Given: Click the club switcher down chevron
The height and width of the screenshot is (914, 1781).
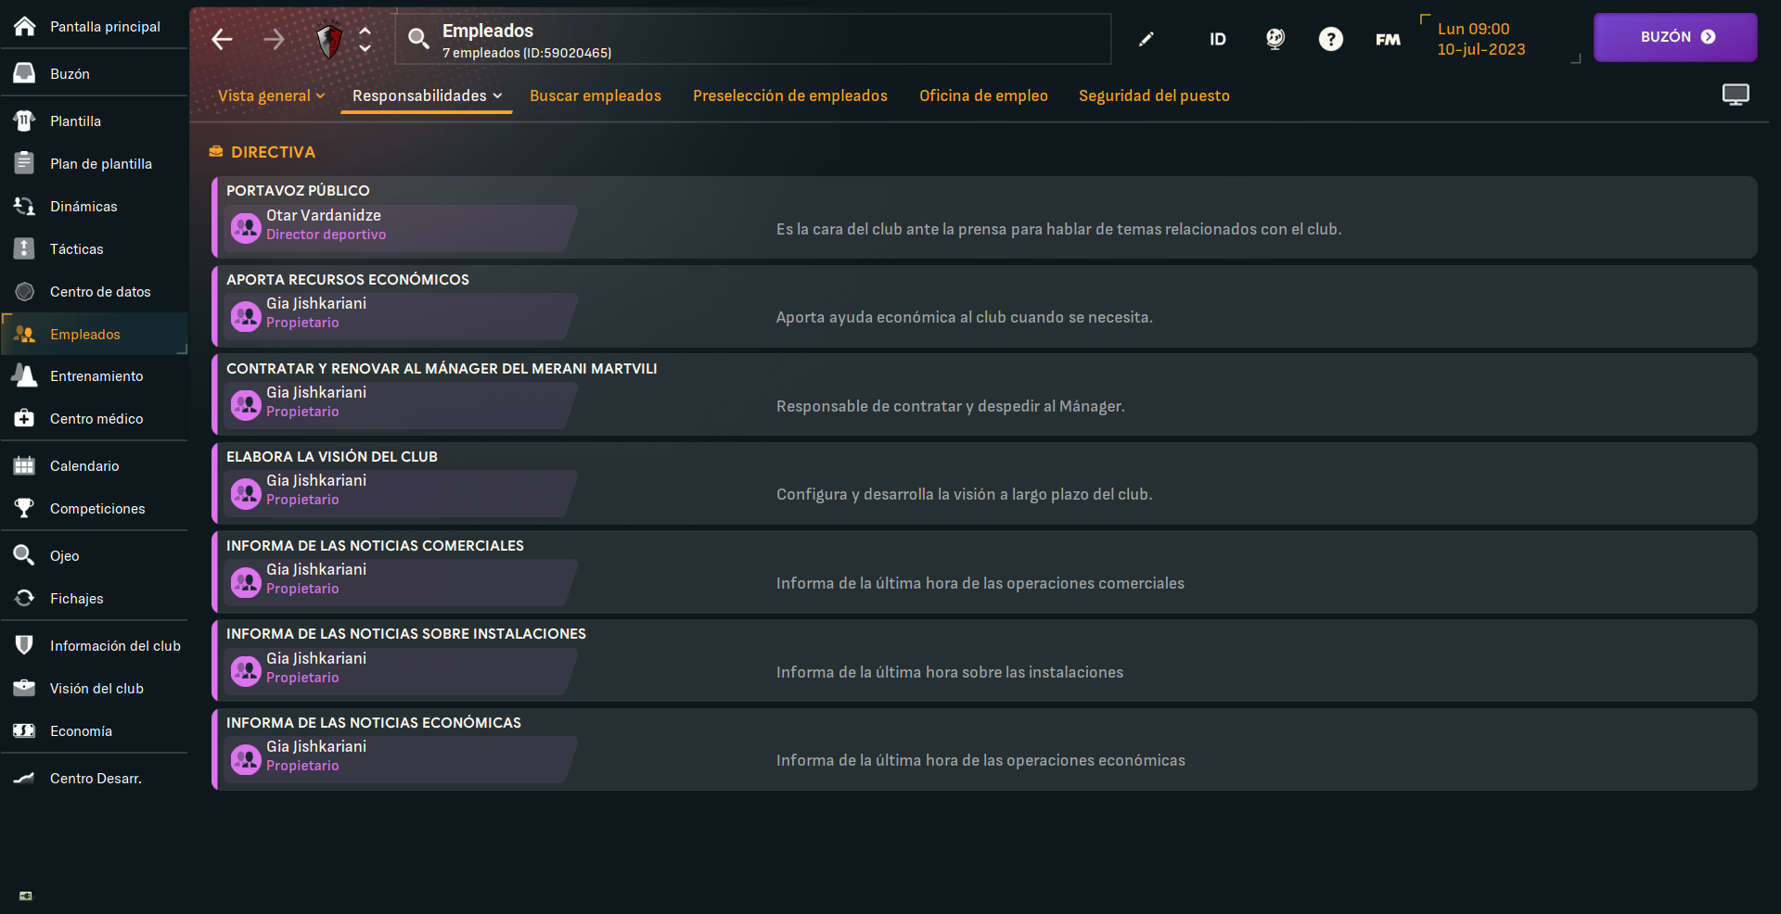Looking at the screenshot, I should [365, 47].
